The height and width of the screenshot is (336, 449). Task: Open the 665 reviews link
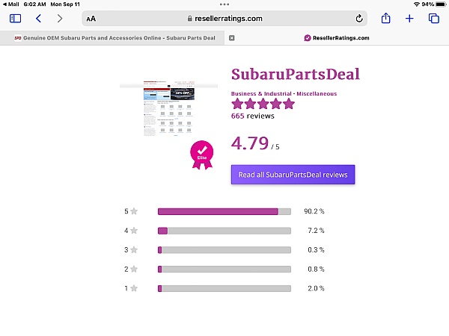(x=253, y=116)
